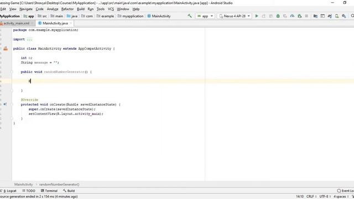Click the com package breadcrumb
The width and height of the screenshot is (354, 199).
[x=87, y=16]
